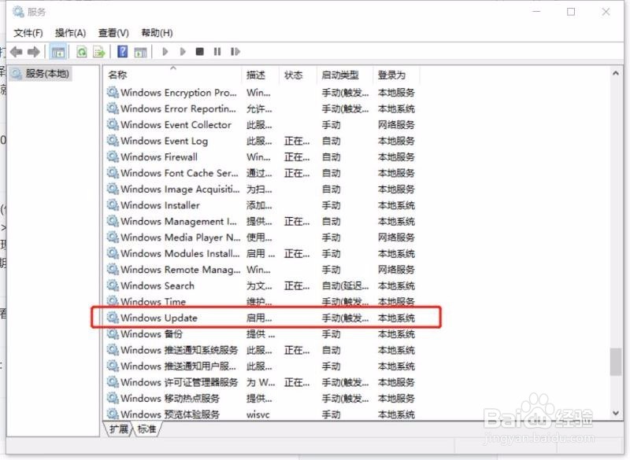Maximize the 服务 window
The height and width of the screenshot is (460, 630).
point(570,12)
